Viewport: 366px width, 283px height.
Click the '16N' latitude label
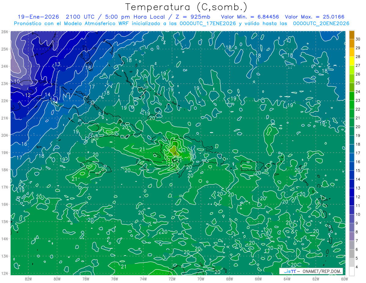[x=4, y=204]
